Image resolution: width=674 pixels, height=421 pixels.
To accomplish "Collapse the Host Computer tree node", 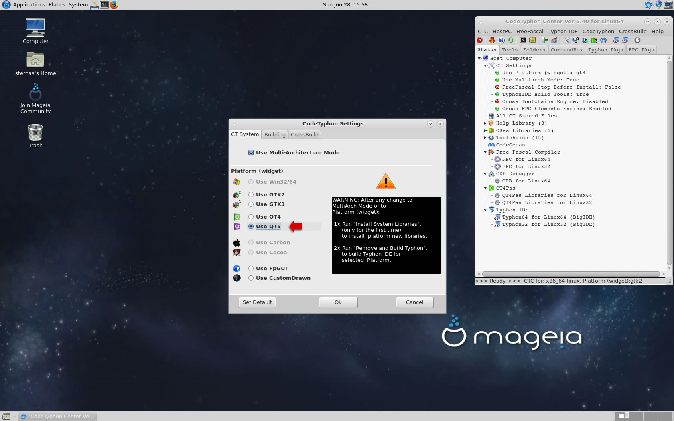I will point(479,58).
